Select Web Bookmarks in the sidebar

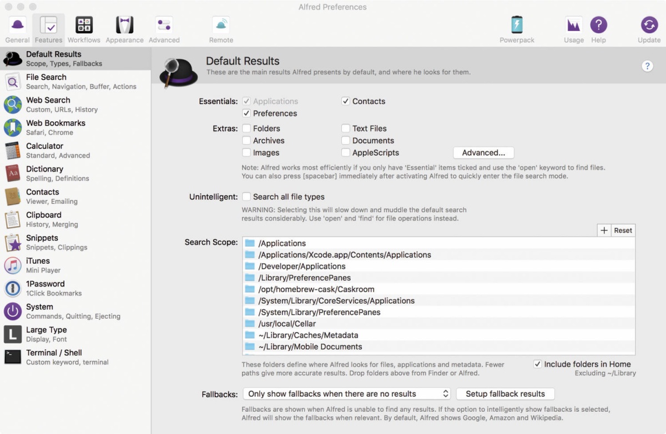pos(75,127)
